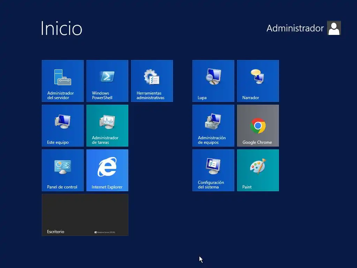
Task: Click the user account avatar picture
Action: (x=334, y=28)
